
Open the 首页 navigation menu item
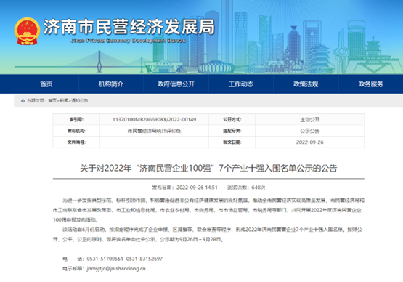[46, 84]
